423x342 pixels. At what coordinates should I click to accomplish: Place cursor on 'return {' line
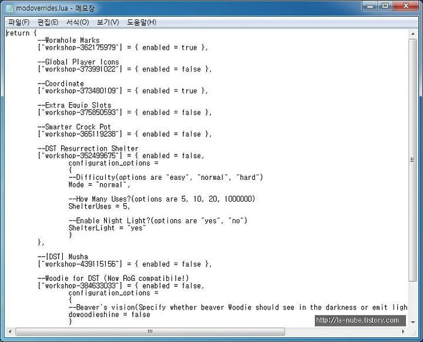[x=21, y=33]
